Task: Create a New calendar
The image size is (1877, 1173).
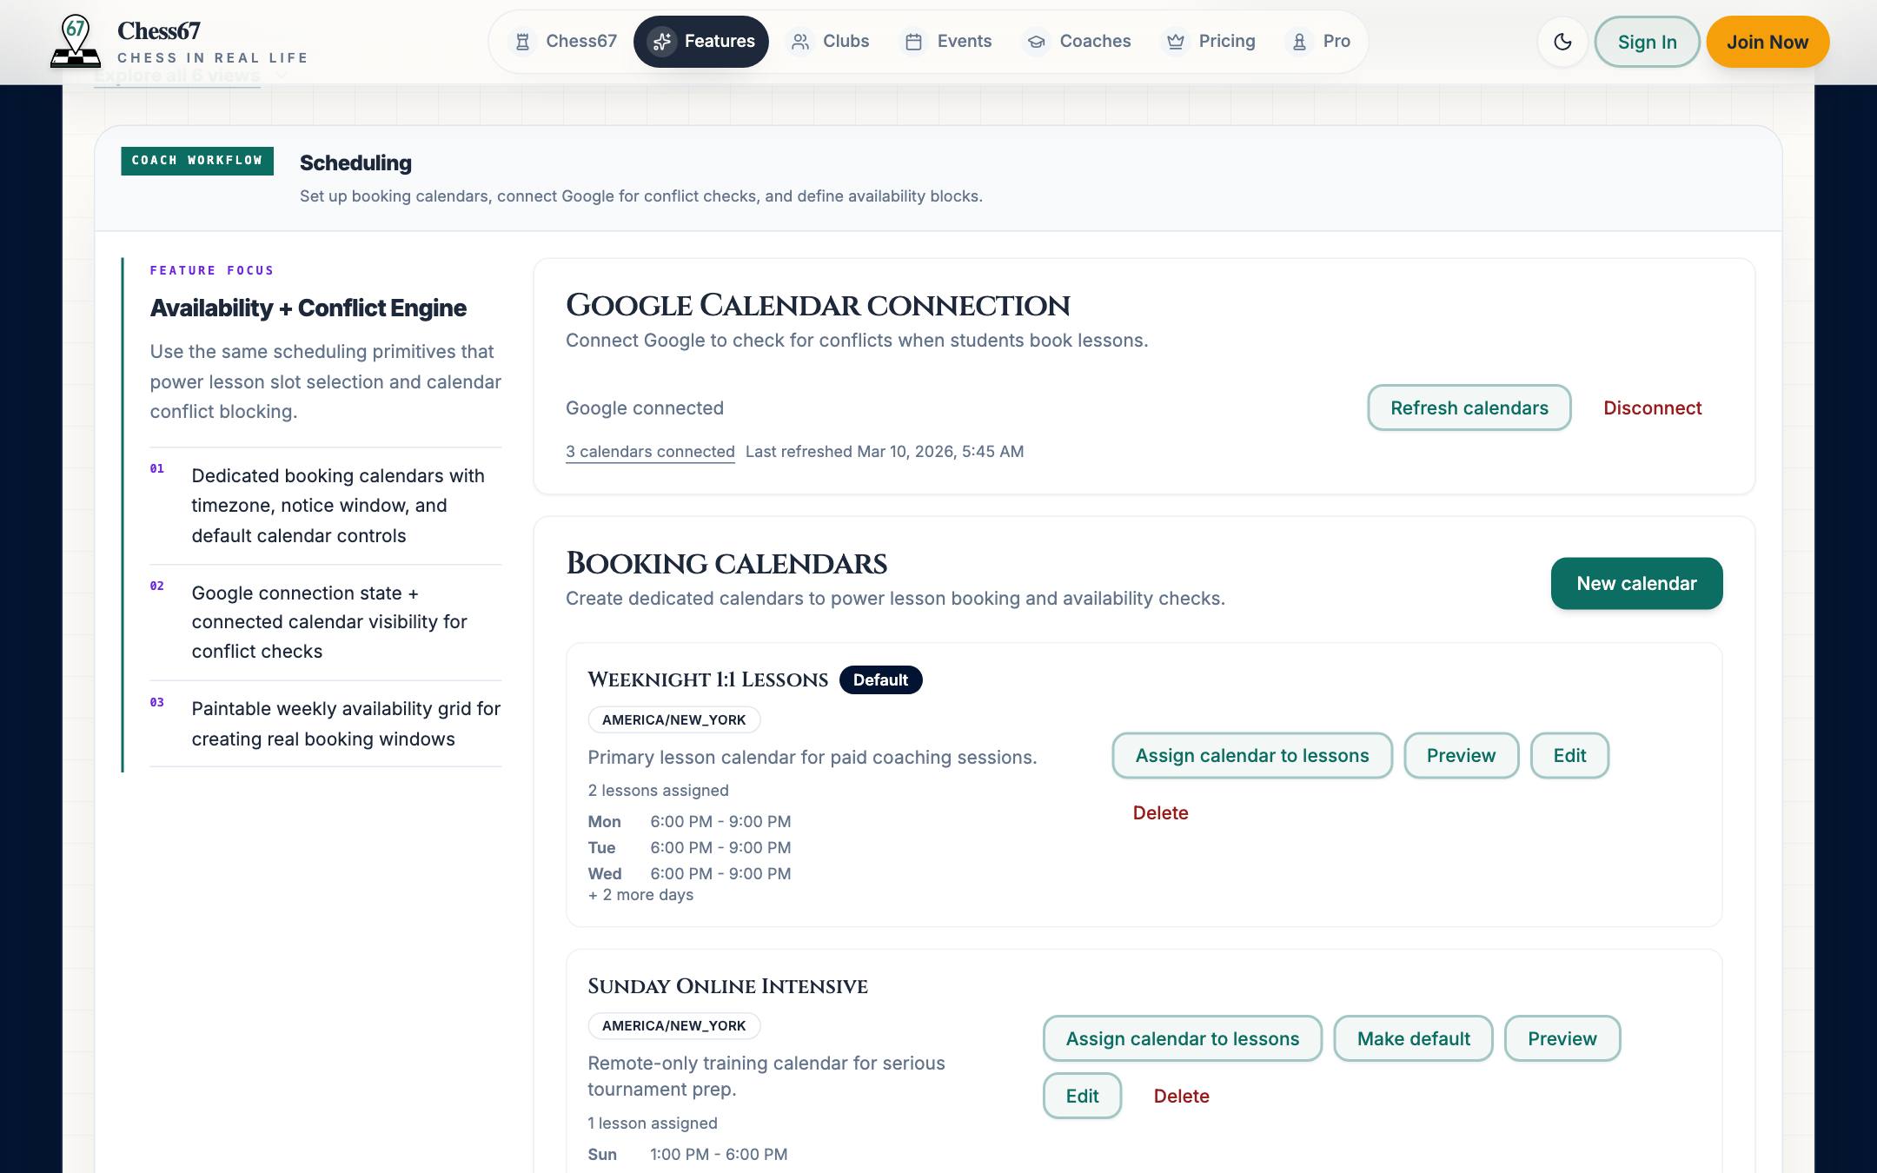Action: 1636,583
